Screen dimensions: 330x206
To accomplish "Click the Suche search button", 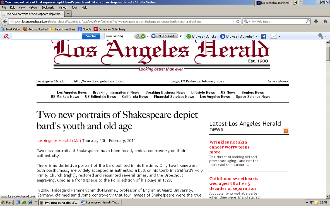I will pyautogui.click(x=91, y=36).
